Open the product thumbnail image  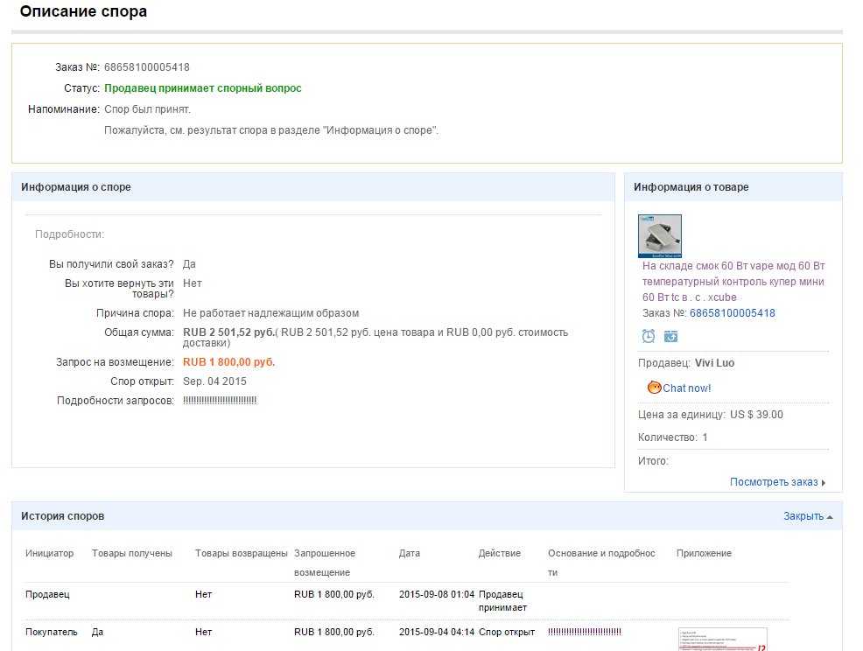click(660, 235)
